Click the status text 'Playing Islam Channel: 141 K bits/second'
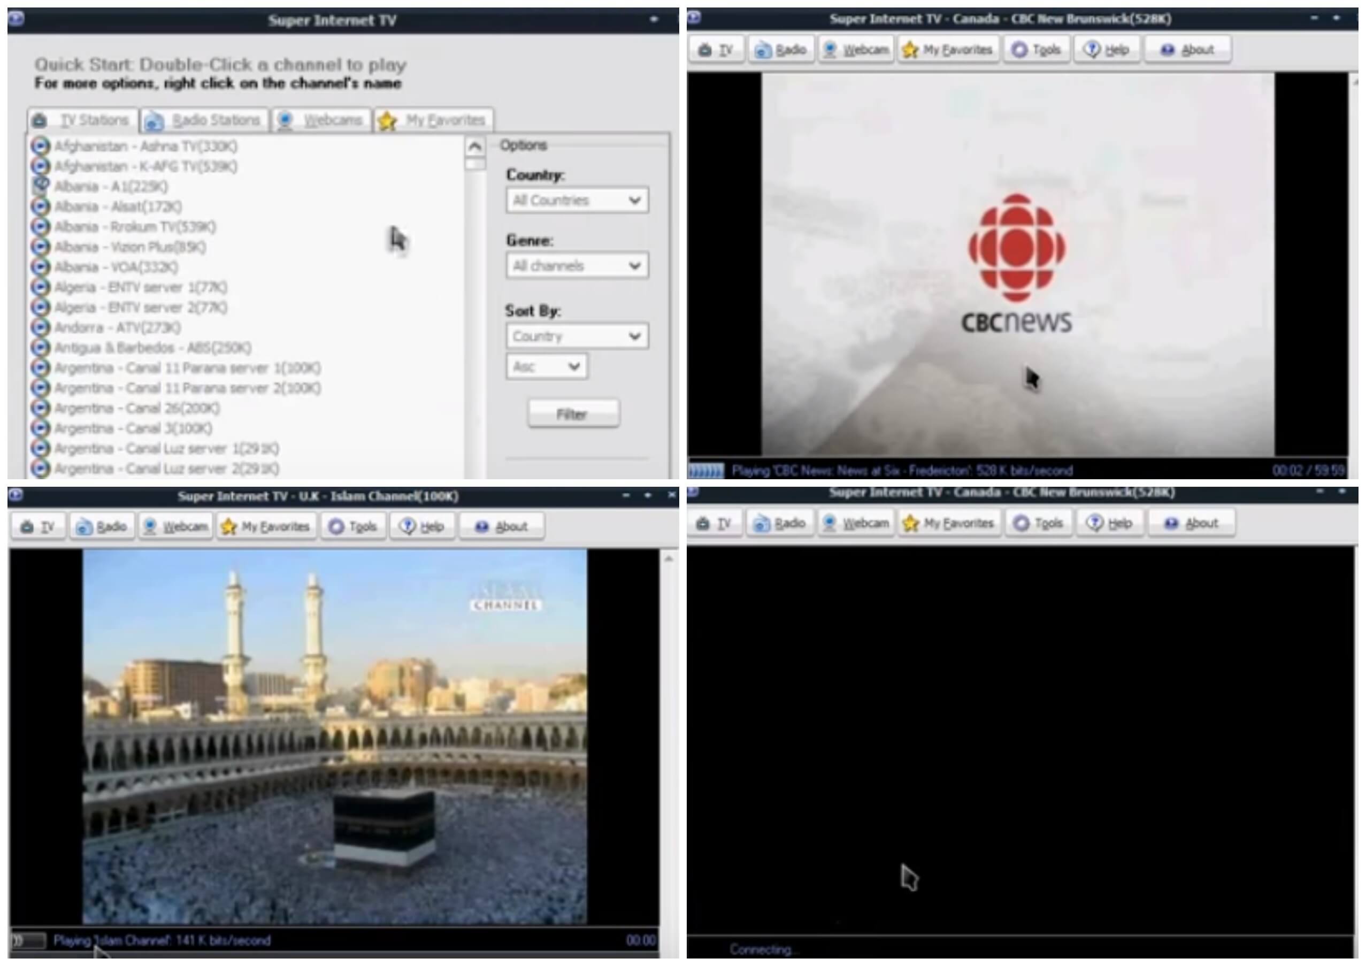The image size is (1366, 966). [162, 940]
